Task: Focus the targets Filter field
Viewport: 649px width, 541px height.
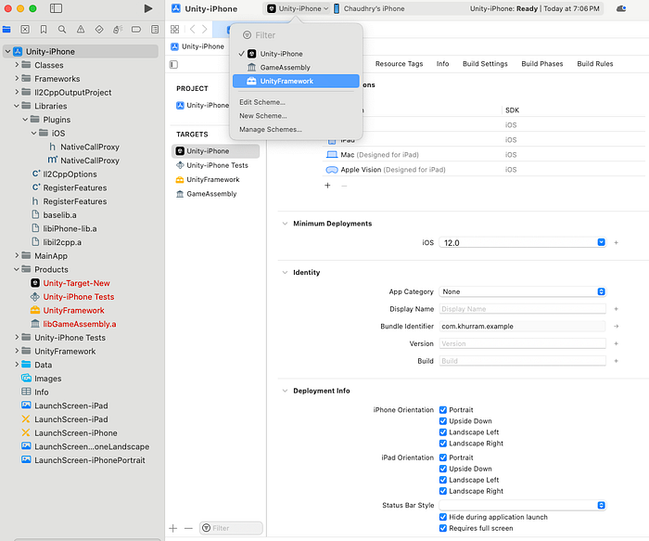Action: (x=231, y=528)
